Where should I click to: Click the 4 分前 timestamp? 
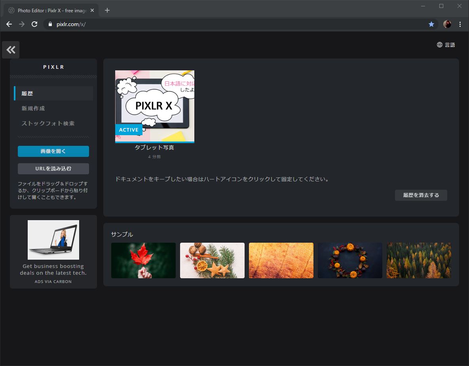click(154, 157)
